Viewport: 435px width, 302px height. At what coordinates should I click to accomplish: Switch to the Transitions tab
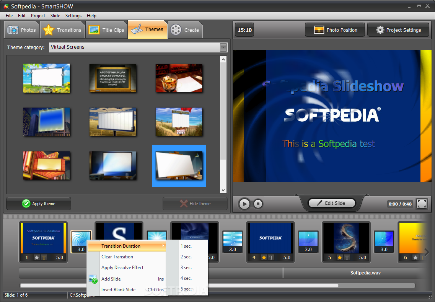[63, 30]
